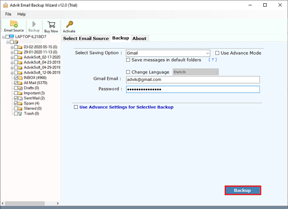Click the horizontal scrollbar thumb in folder tree
This screenshot has width=288, height=209.
[25, 203]
